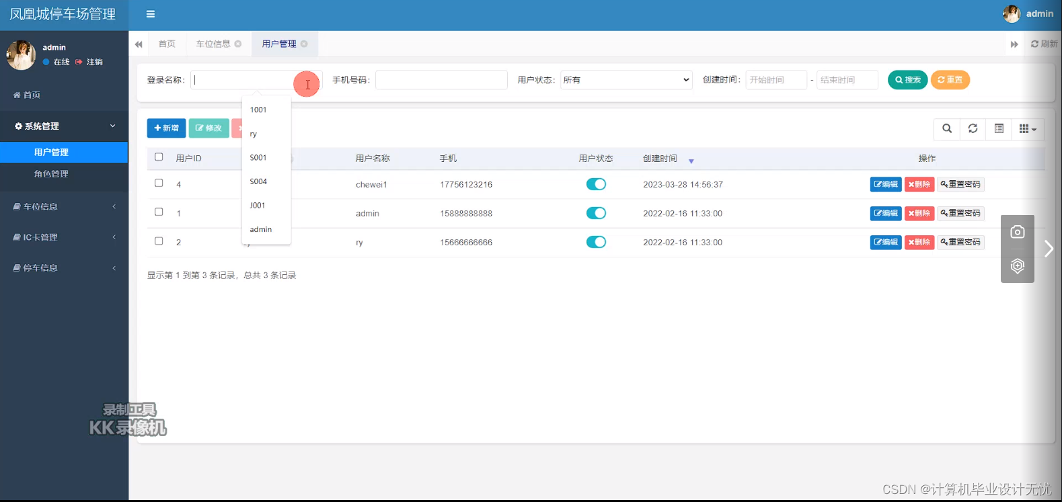Screen dimensions: 1062x502
Task: Click 删除 for user chewei1
Action: pos(919,184)
